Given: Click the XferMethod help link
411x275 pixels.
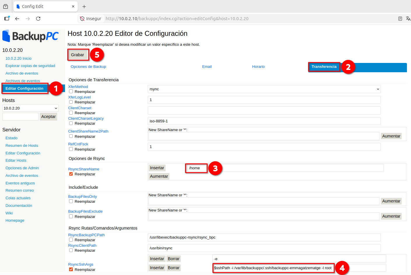Looking at the screenshot, I should [78, 87].
